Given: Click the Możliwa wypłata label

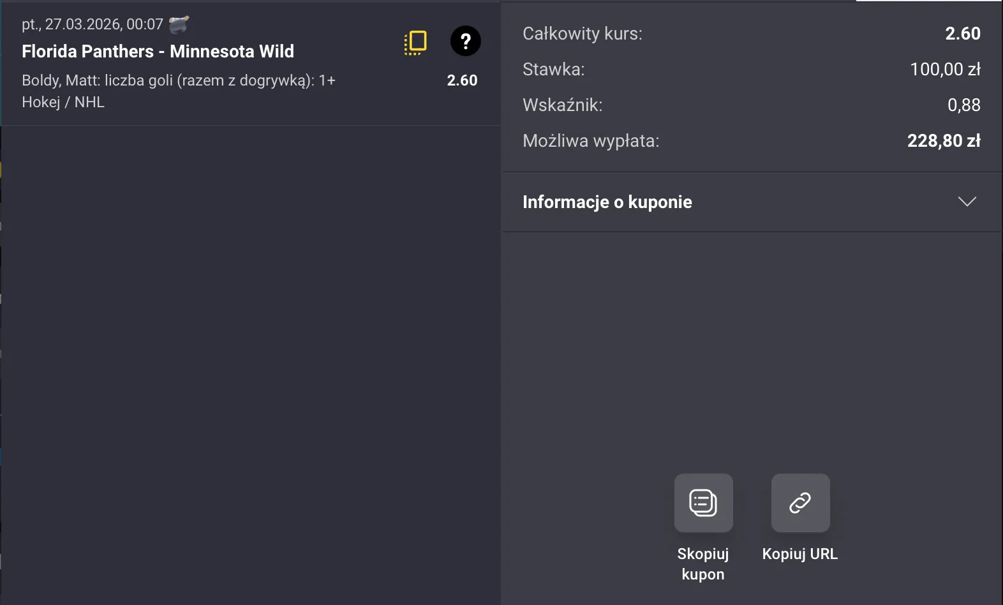Looking at the screenshot, I should (590, 140).
